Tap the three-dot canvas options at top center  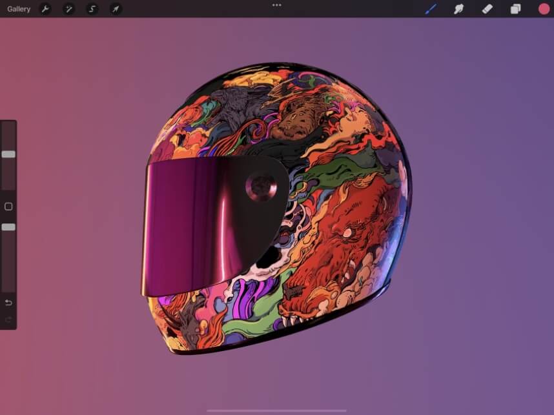tap(276, 5)
